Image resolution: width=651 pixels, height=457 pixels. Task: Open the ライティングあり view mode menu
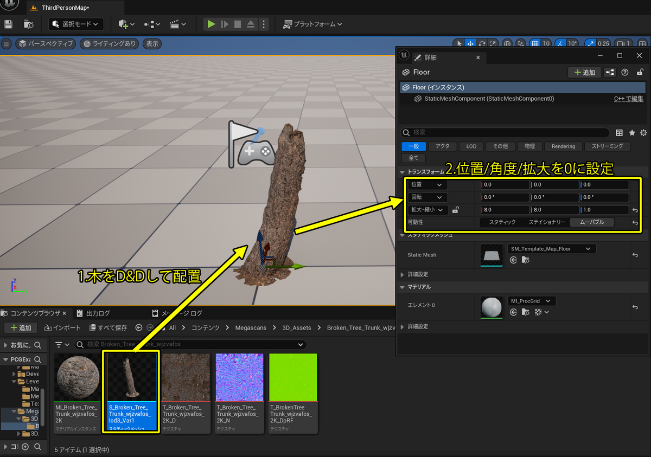(x=109, y=44)
